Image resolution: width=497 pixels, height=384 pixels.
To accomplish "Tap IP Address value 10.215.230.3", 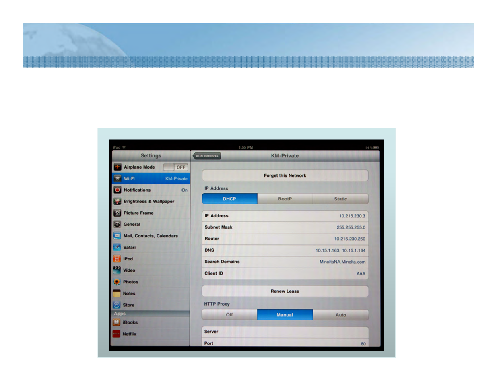I will click(x=352, y=216).
